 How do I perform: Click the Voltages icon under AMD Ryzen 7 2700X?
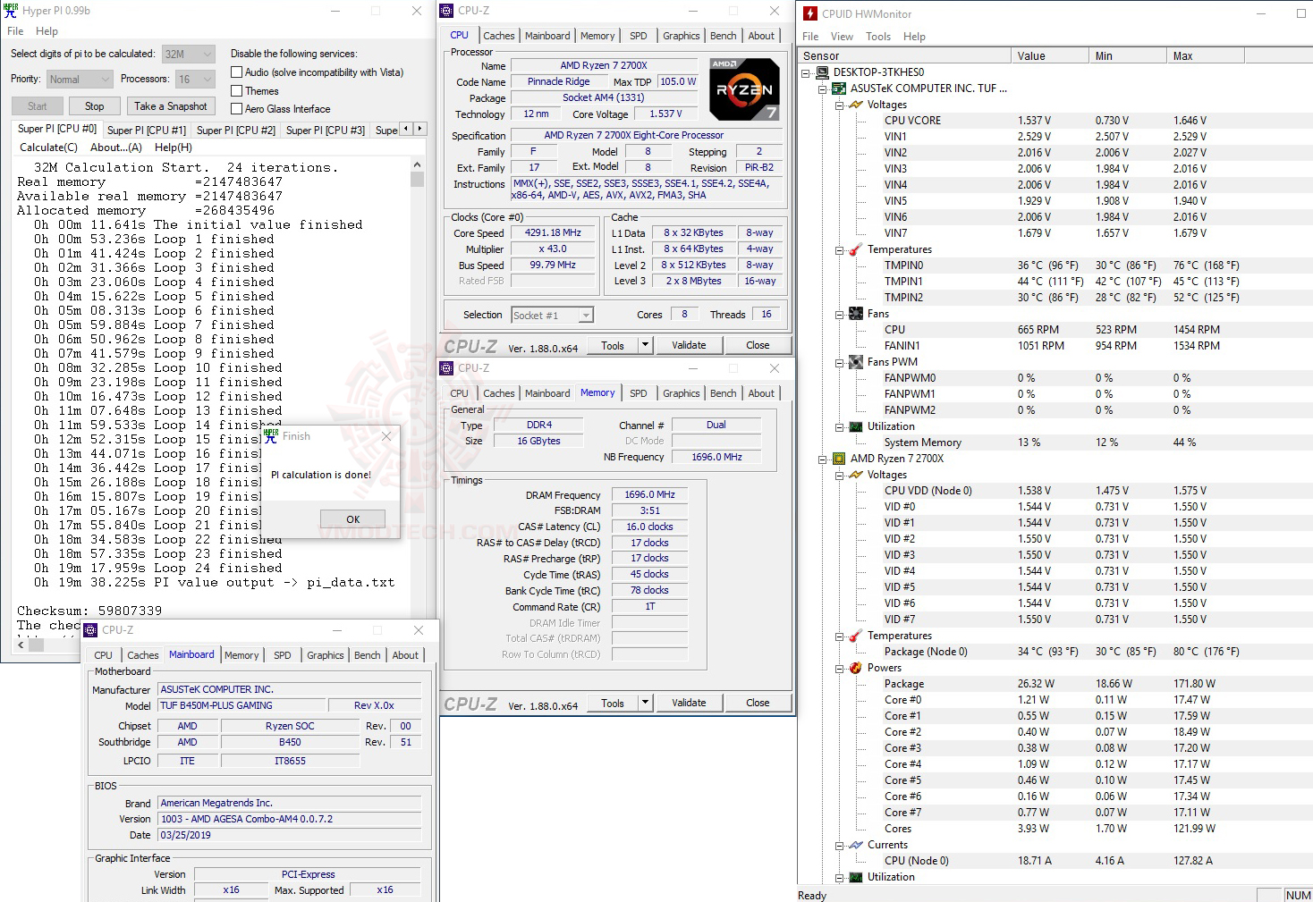856,475
